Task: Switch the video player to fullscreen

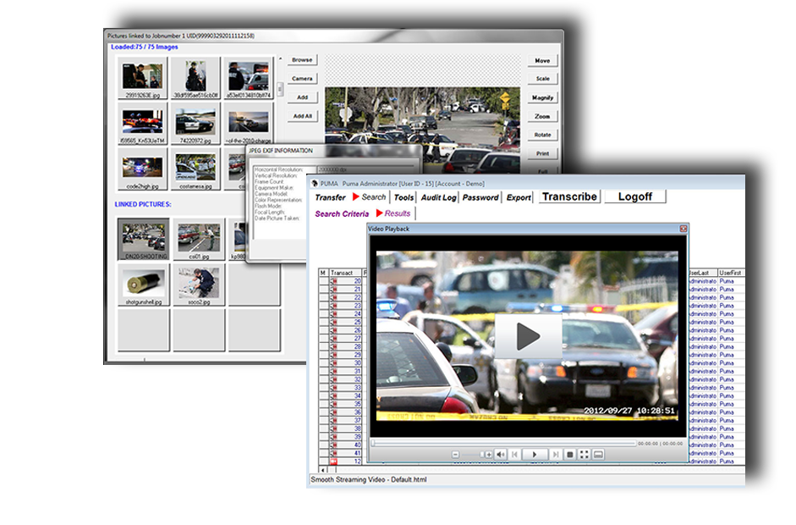Action: (585, 455)
